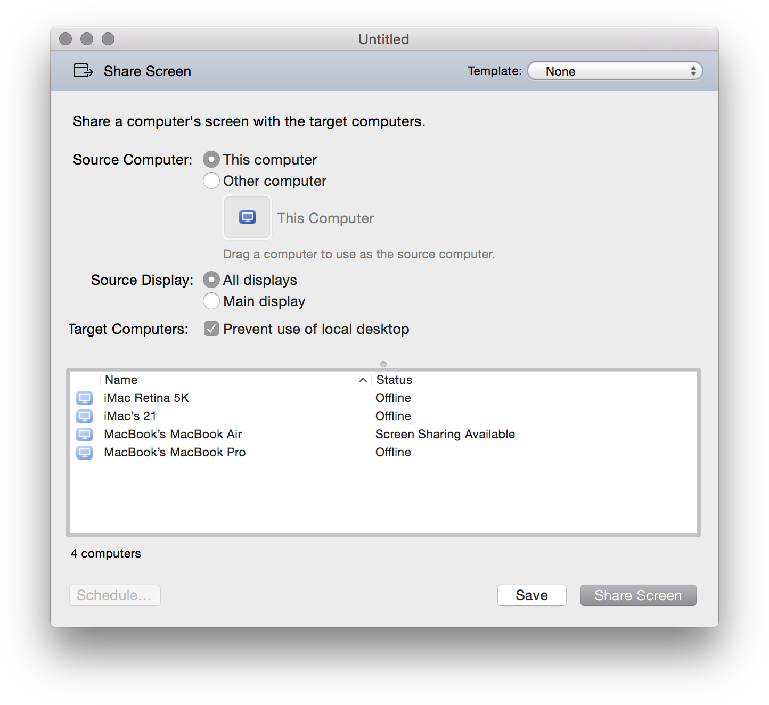Click Offline status of iMac's 21
Image resolution: width=769 pixels, height=705 pixels.
click(393, 416)
